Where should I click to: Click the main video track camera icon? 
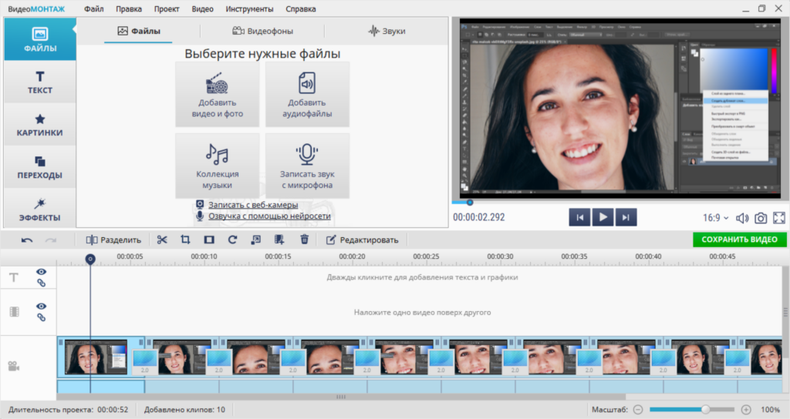point(14,366)
